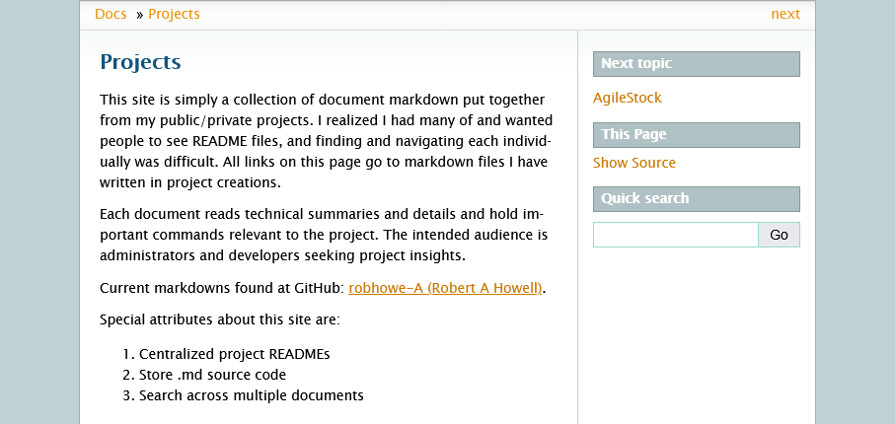Screen dimensions: 895x424
Task: Click the "Current markdowns found at GitHub" text
Action: [222, 288]
